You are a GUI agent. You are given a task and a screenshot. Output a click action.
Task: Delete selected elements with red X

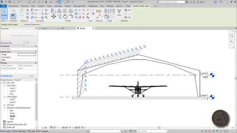83,17
